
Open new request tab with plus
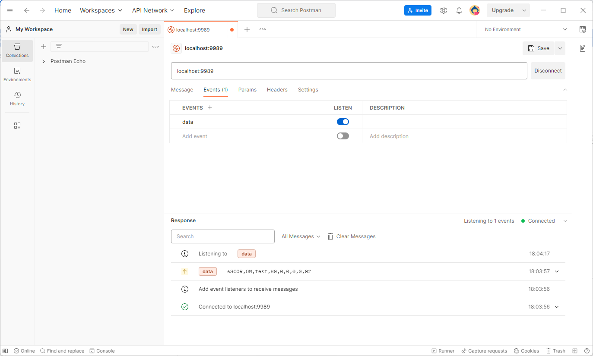(x=247, y=29)
